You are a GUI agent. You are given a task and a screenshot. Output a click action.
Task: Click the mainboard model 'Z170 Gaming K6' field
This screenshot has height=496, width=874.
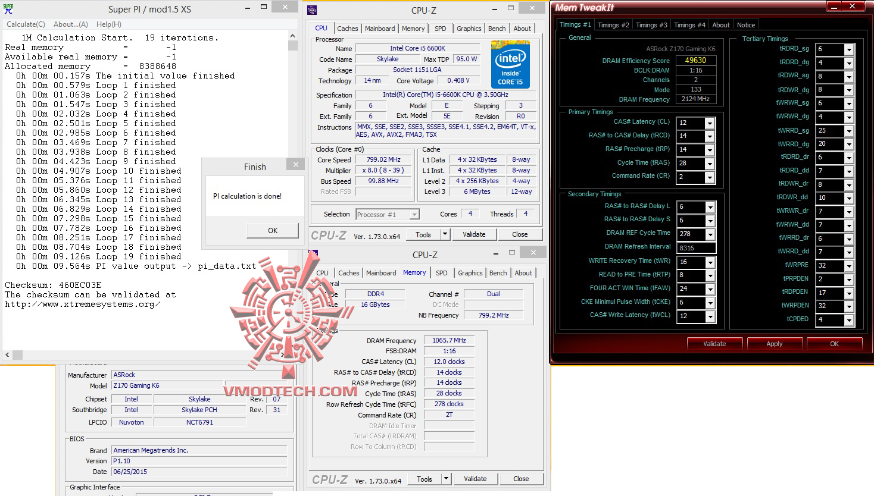pyautogui.click(x=167, y=385)
